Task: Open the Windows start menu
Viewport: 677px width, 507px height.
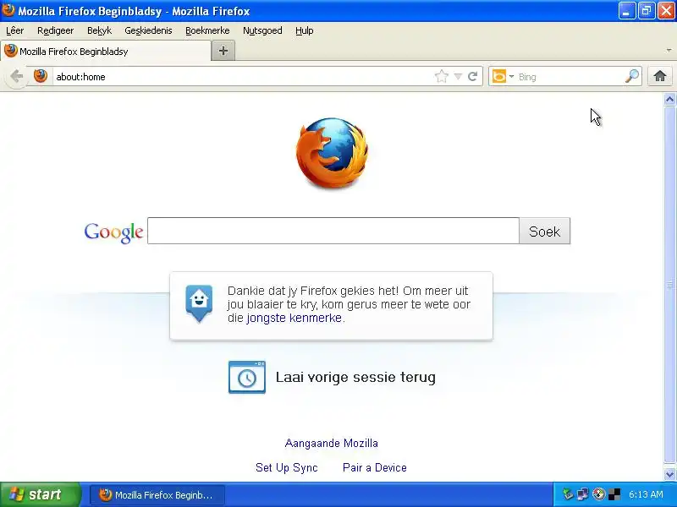Action: [40, 494]
